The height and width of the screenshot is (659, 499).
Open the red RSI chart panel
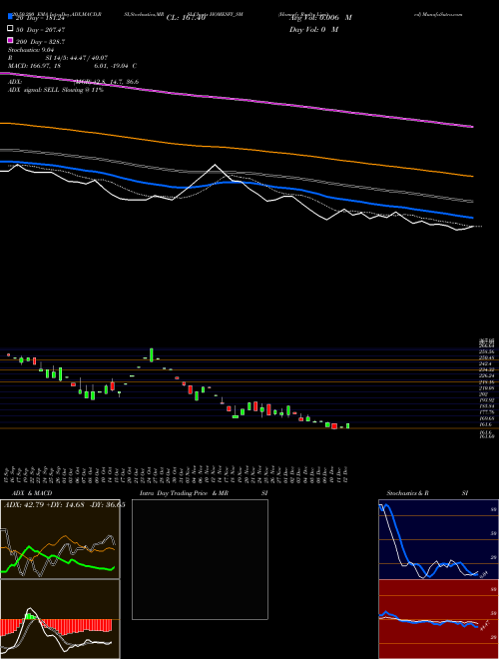pyautogui.click(x=438, y=619)
